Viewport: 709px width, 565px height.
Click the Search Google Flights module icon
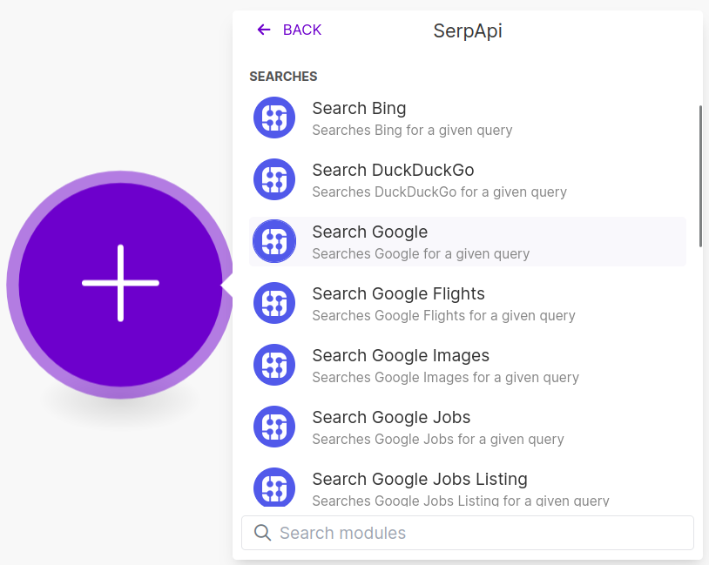tap(274, 303)
